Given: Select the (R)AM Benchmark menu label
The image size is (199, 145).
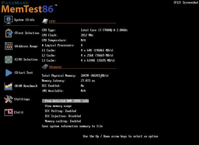Looking at the screenshot, I should (x=26, y=86).
